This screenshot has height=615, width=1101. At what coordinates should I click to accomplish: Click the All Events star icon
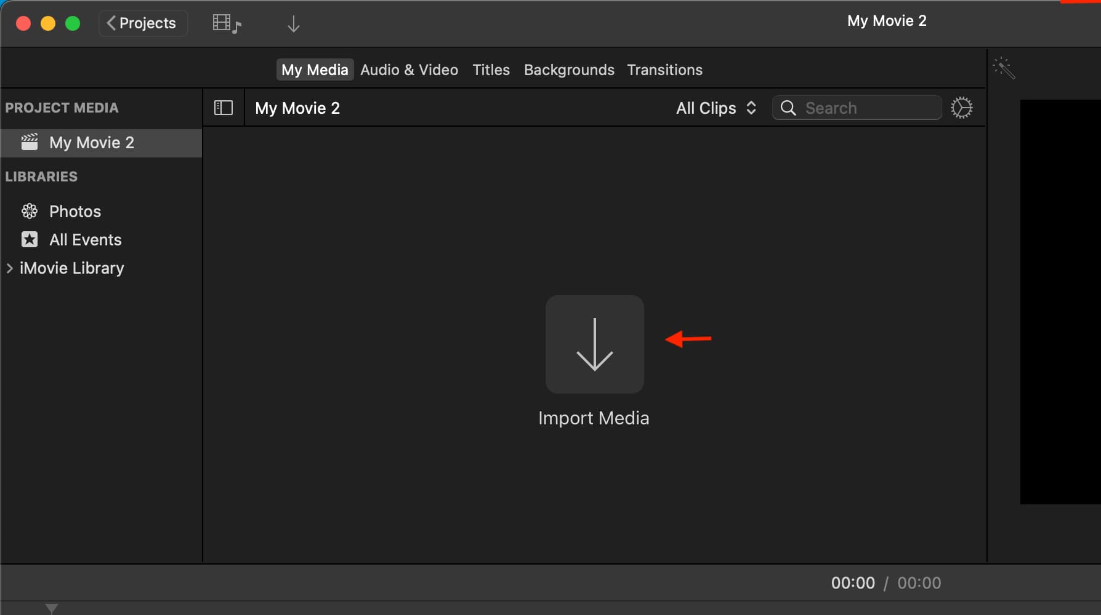click(x=30, y=239)
